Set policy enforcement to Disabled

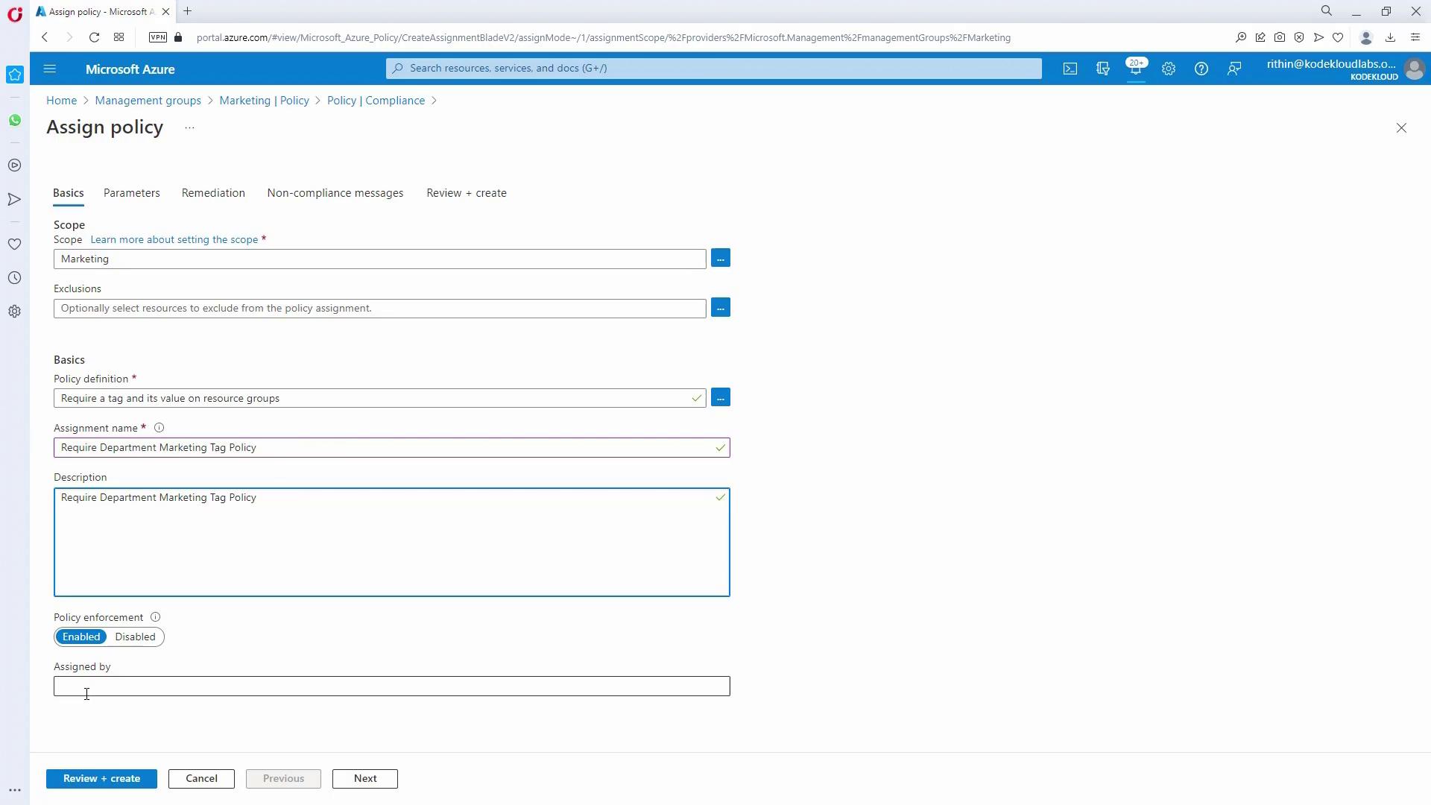coord(135,637)
